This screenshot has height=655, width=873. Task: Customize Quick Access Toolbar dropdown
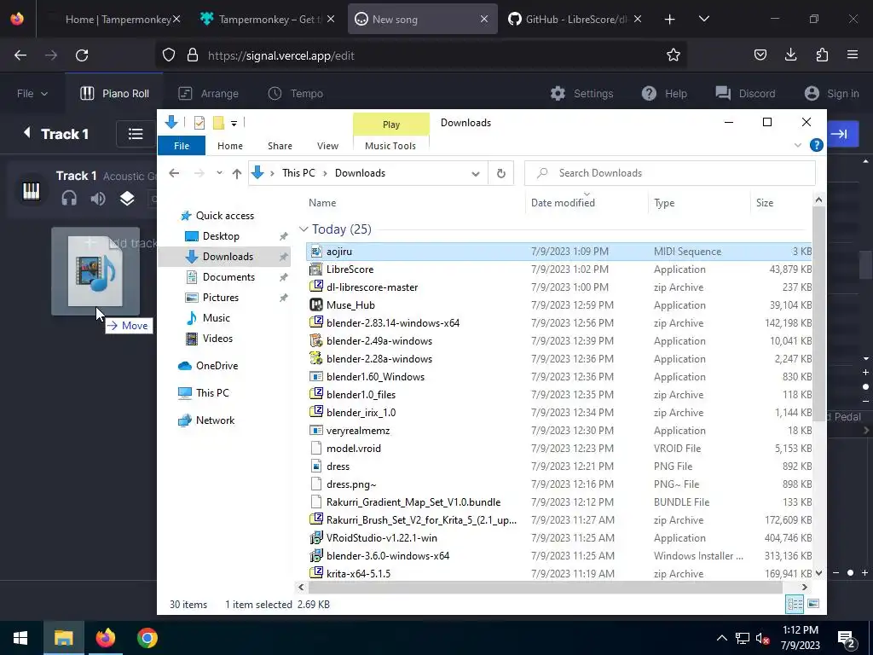click(x=234, y=123)
